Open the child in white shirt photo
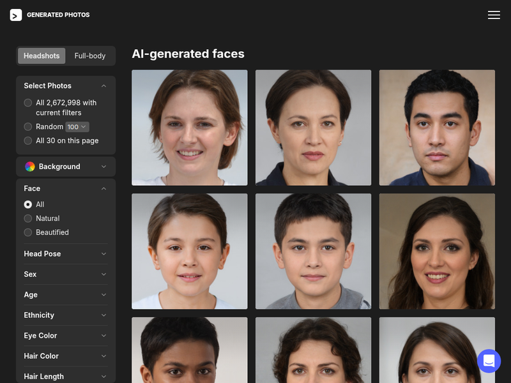The image size is (511, 383). [x=189, y=252]
